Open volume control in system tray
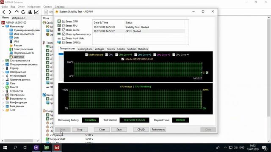This screenshot has width=271, height=152. [x=235, y=148]
